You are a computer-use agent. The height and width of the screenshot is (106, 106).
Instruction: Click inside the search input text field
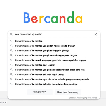(x=54, y=34)
